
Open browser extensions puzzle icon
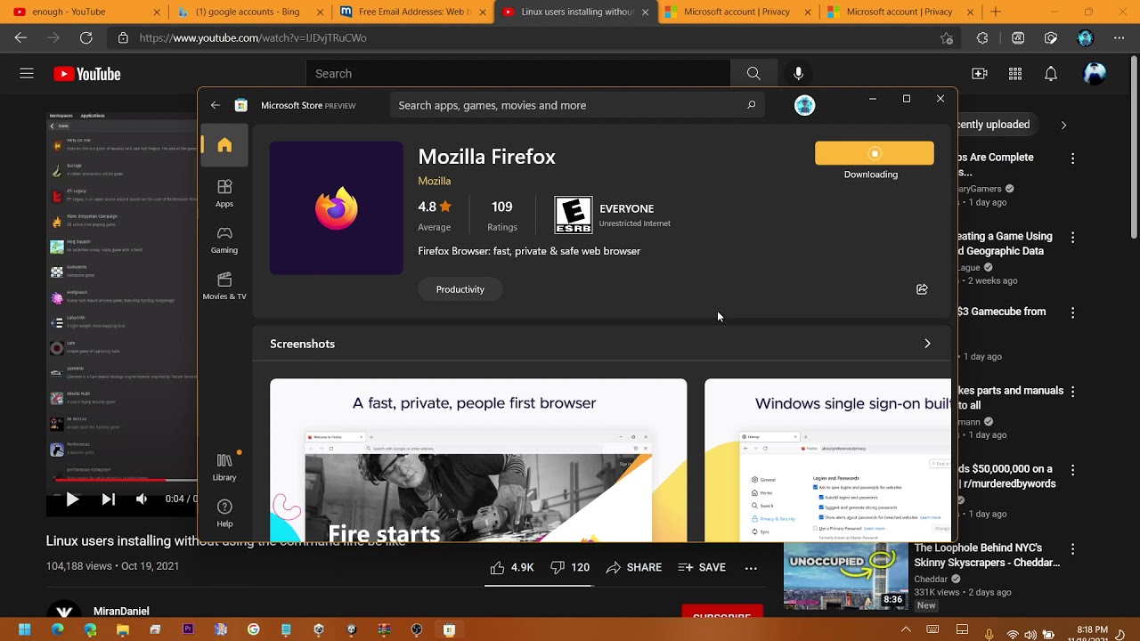pyautogui.click(x=982, y=38)
